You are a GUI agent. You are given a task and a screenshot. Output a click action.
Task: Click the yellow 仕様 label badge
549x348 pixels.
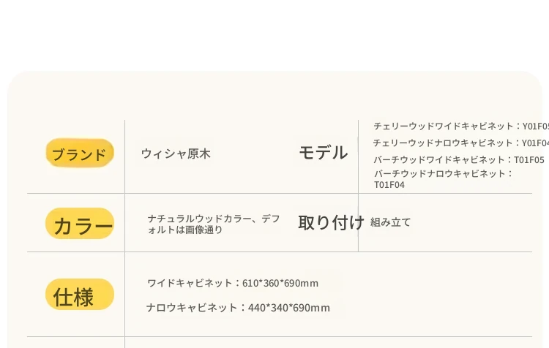[x=80, y=295]
